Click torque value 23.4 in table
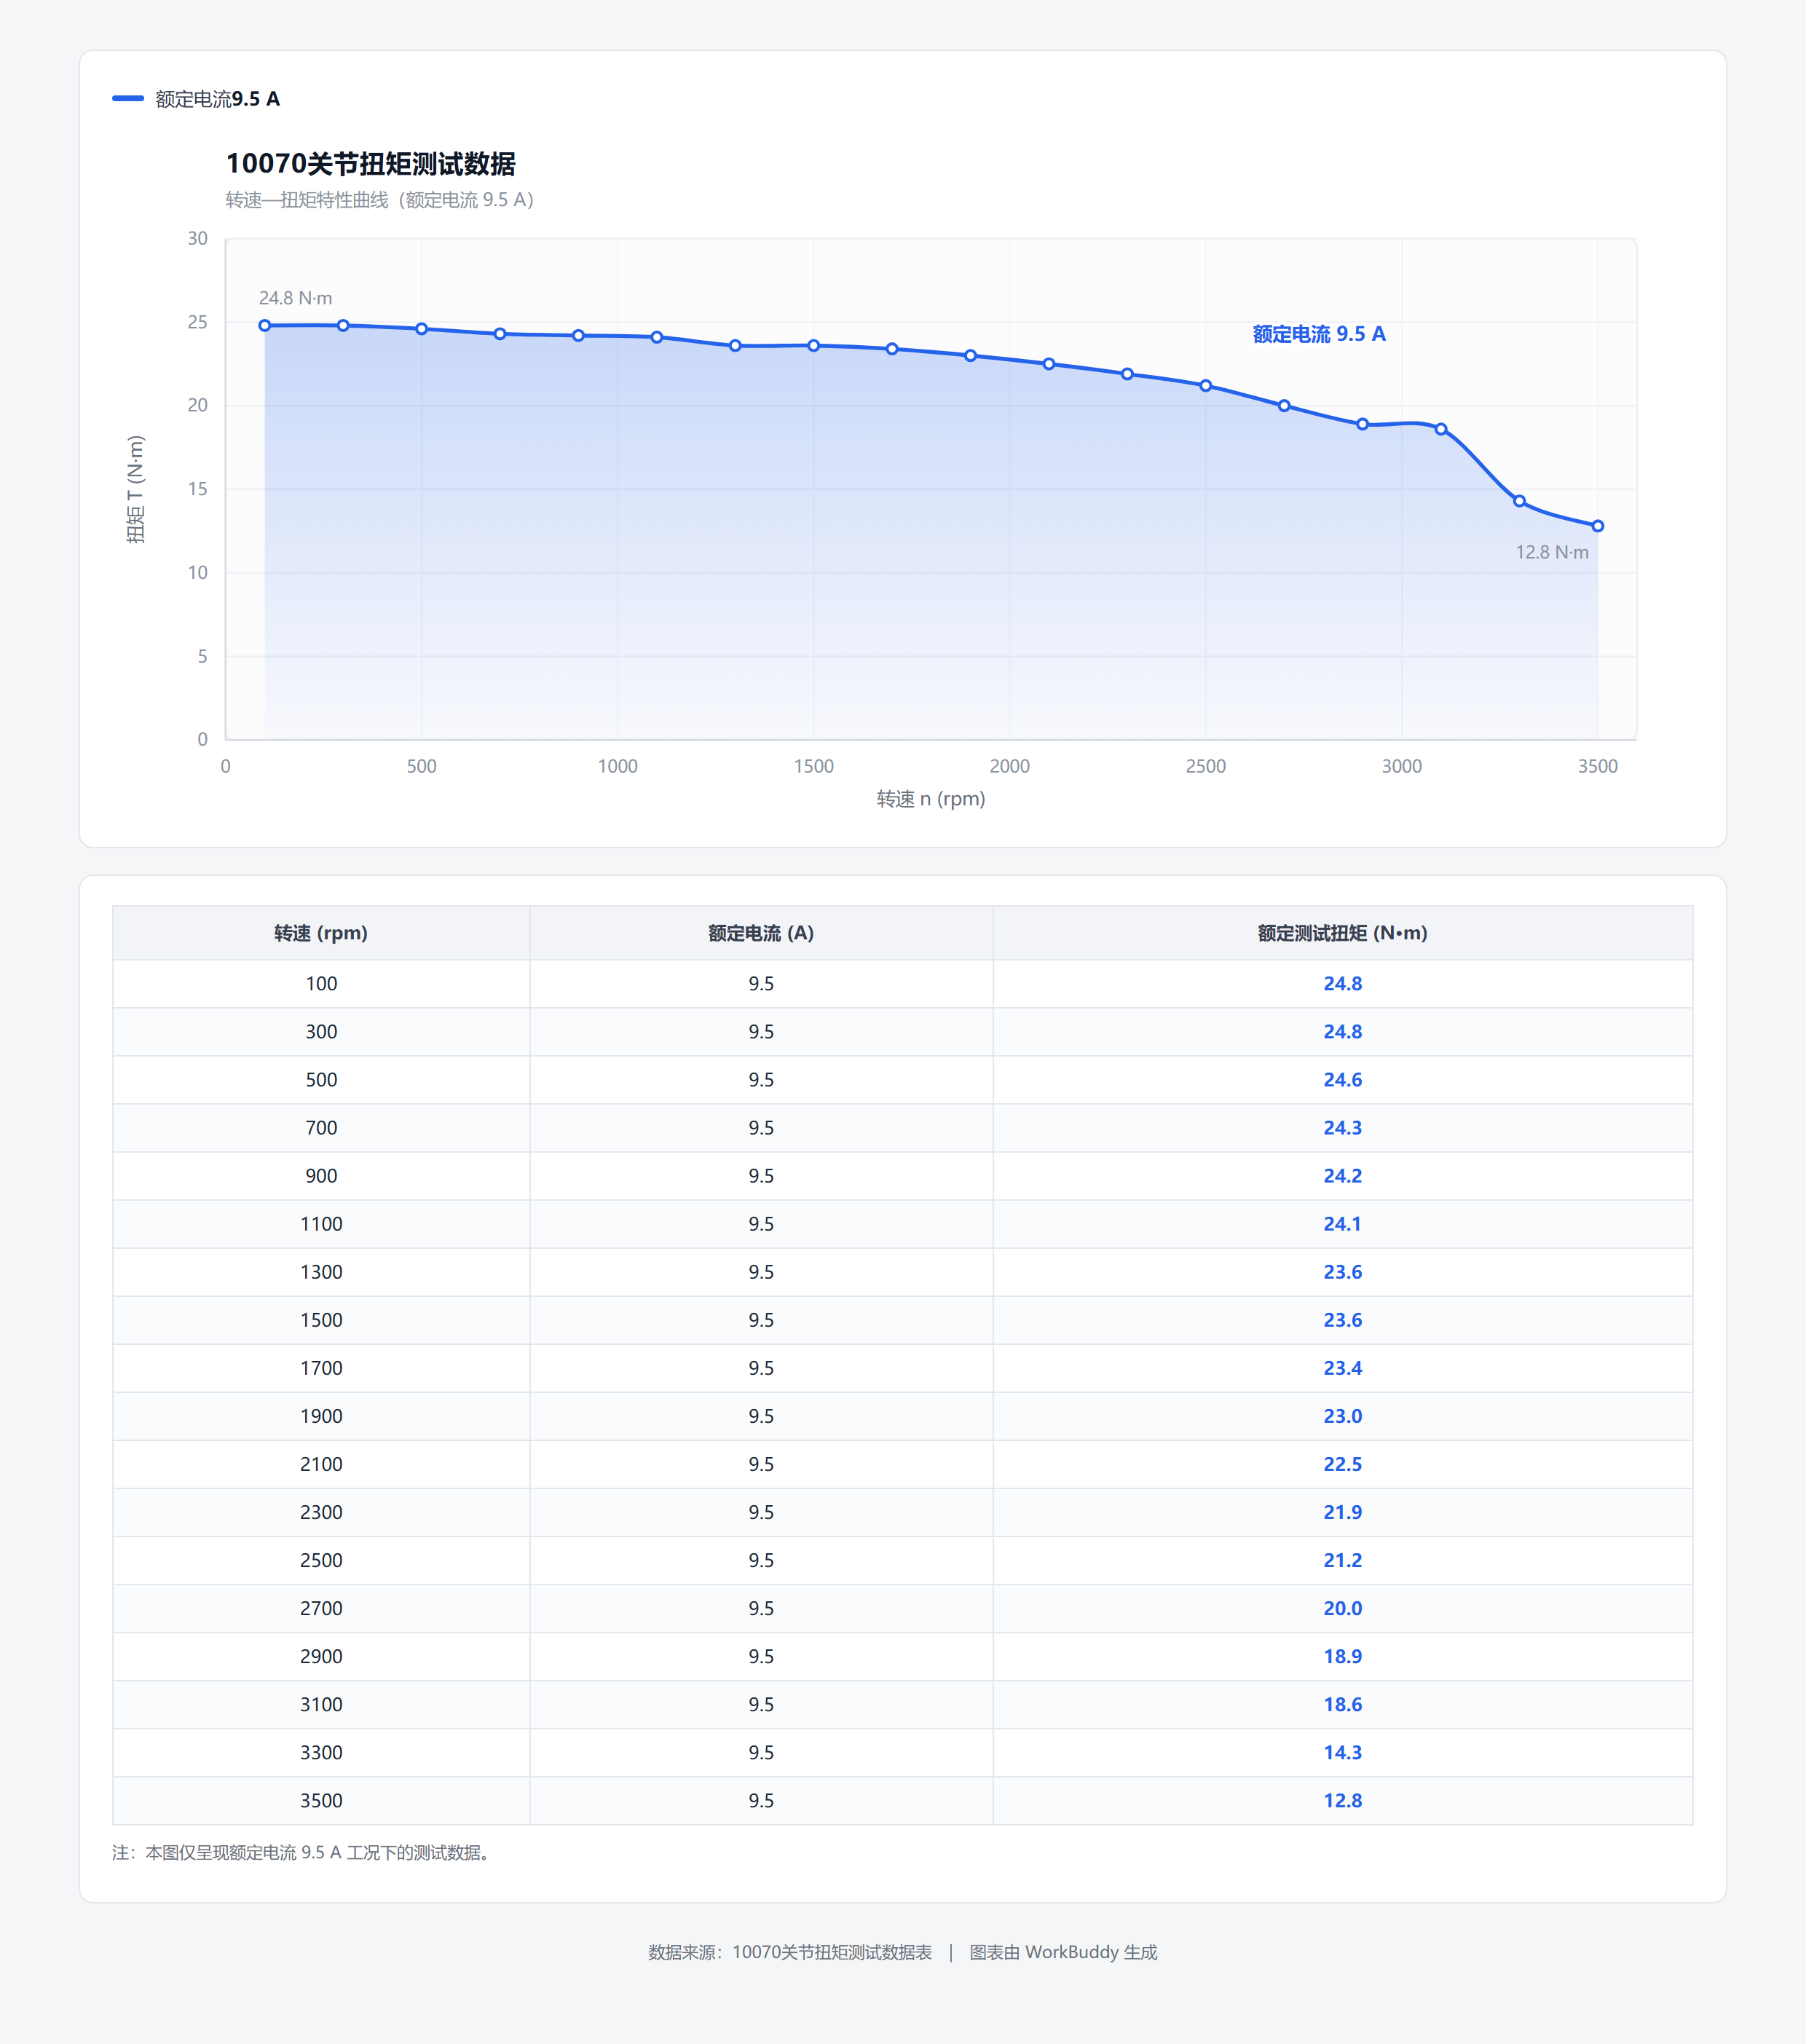This screenshot has width=1806, height=2044. 1343,1368
